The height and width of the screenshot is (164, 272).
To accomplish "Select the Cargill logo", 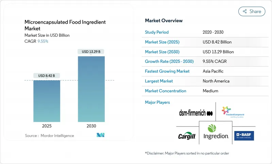I will coord(186,136).
